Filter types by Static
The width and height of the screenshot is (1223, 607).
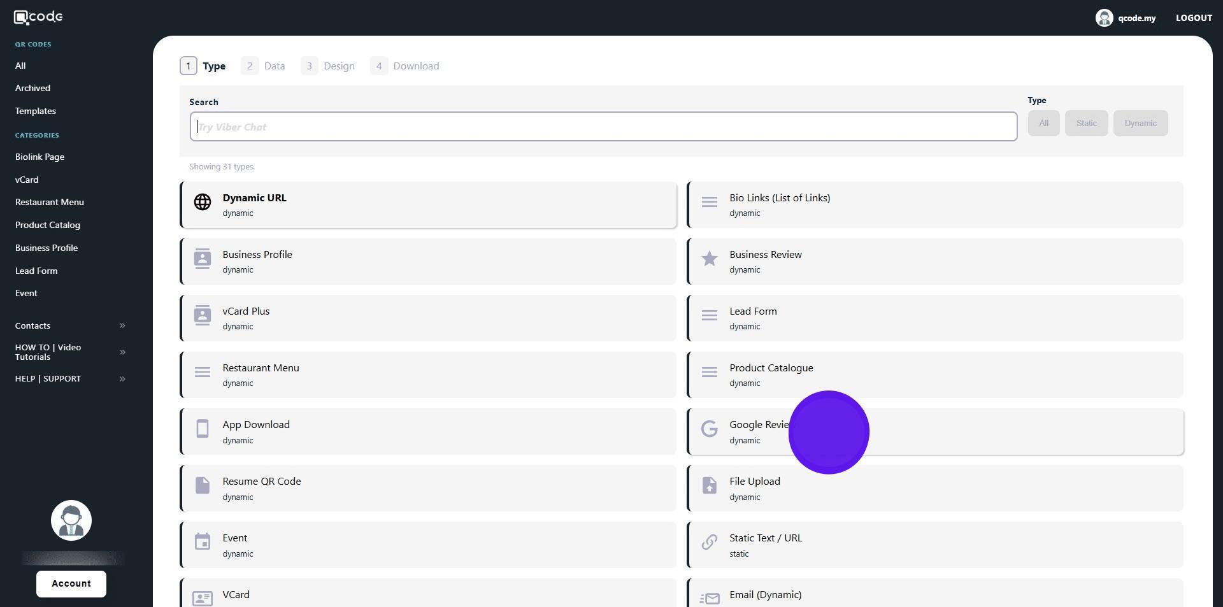pos(1086,124)
